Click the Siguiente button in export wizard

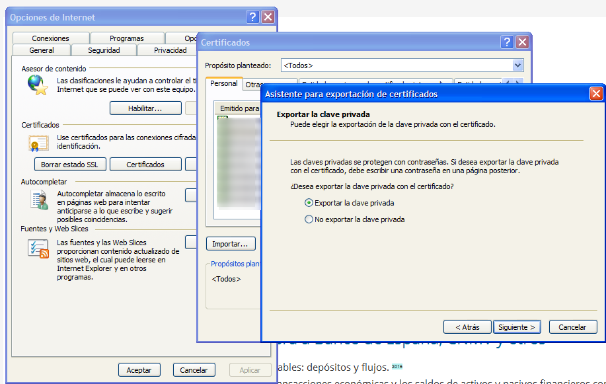pyautogui.click(x=517, y=326)
